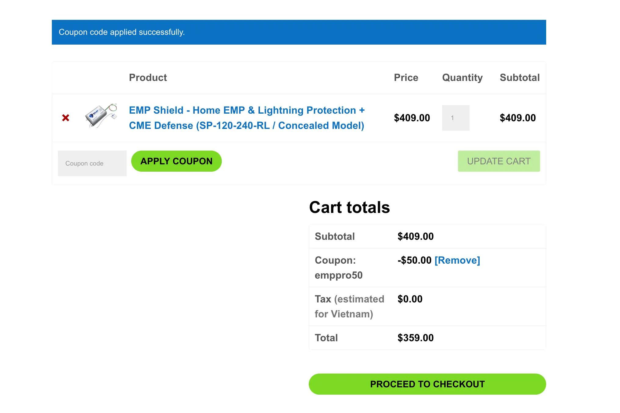This screenshot has height=413, width=620.
Task: Click the Tax estimated for Vietnam row
Action: point(349,306)
